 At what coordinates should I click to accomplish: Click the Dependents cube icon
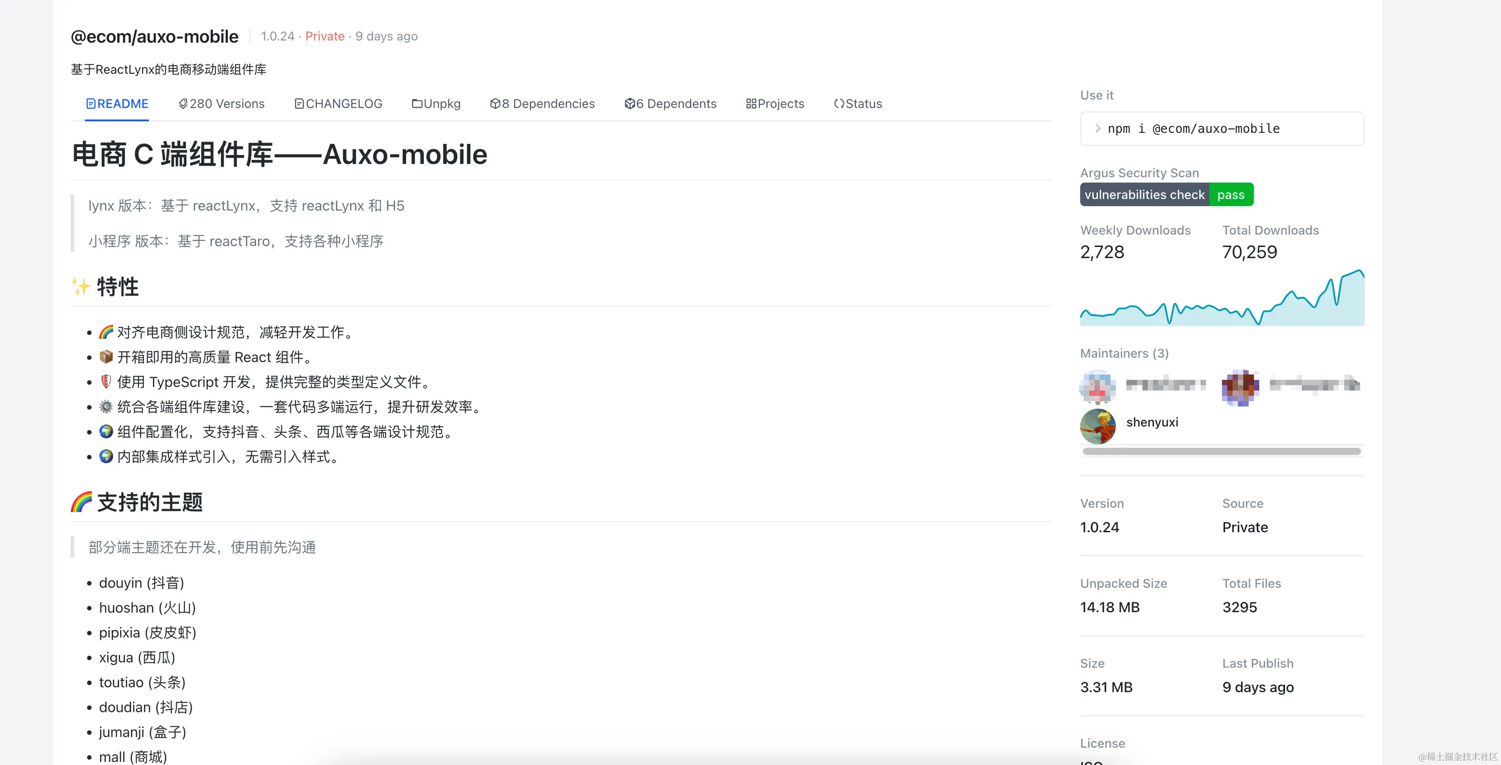pos(629,104)
